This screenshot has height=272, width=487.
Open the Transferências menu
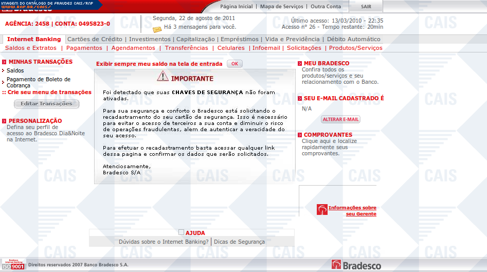pyautogui.click(x=187, y=48)
